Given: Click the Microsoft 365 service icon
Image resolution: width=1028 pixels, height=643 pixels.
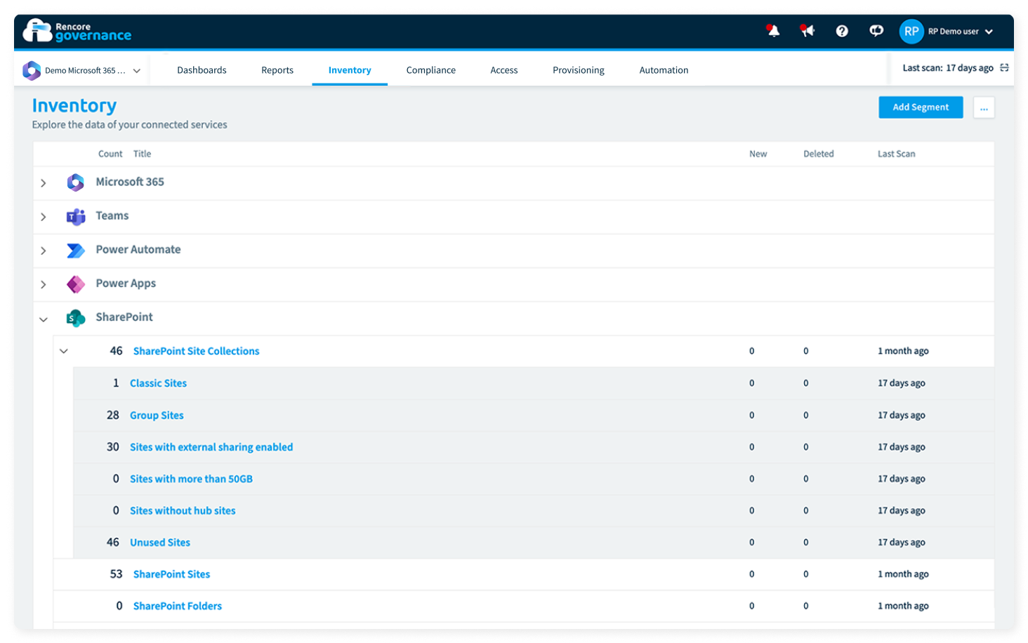Looking at the screenshot, I should point(76,183).
